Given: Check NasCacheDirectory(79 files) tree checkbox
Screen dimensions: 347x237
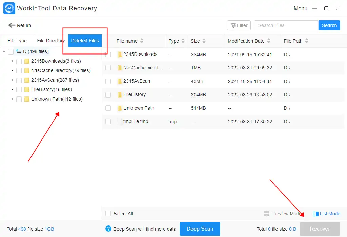Looking at the screenshot, I should point(19,71).
